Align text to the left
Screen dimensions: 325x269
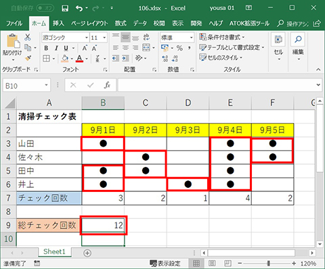pos(116,48)
